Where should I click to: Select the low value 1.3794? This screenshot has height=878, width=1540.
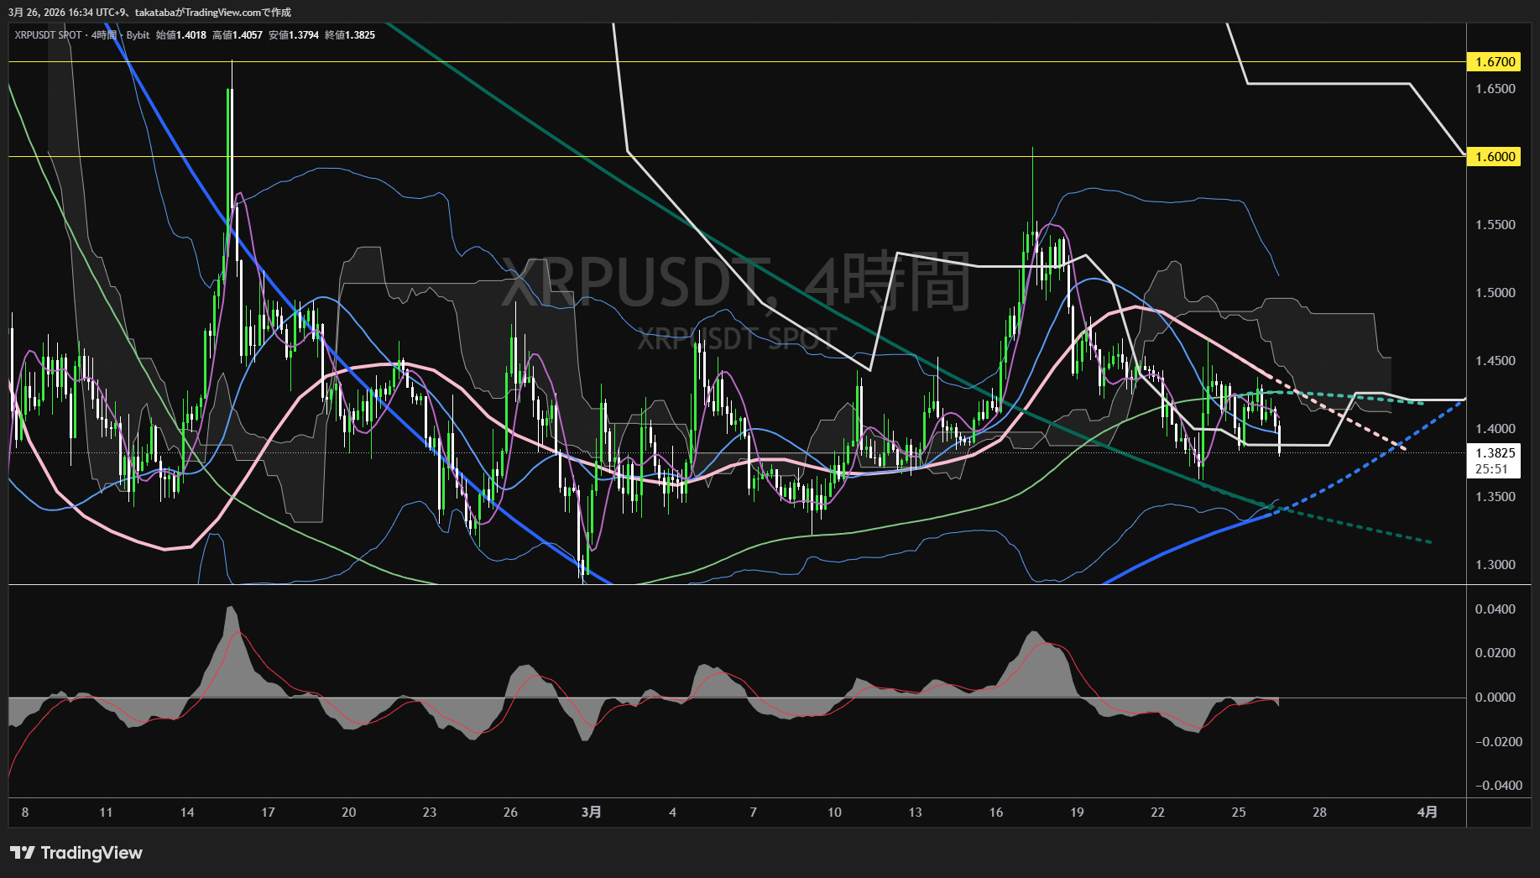click(x=305, y=35)
